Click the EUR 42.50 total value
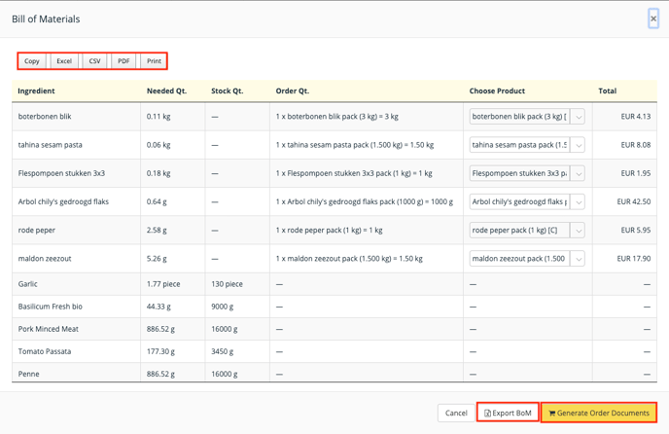669x434 pixels. (x=634, y=201)
